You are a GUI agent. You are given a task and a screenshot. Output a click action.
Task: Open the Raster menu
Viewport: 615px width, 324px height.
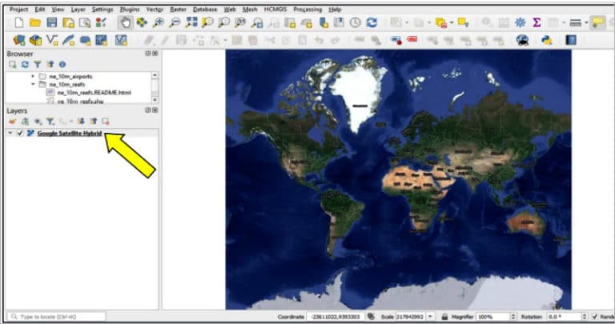(178, 9)
